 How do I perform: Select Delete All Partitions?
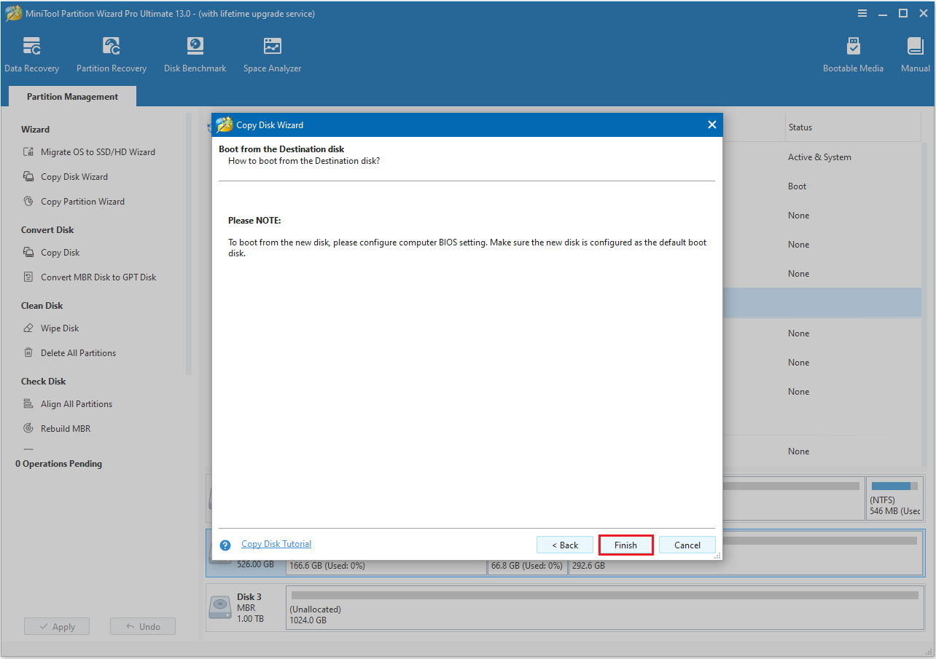78,352
